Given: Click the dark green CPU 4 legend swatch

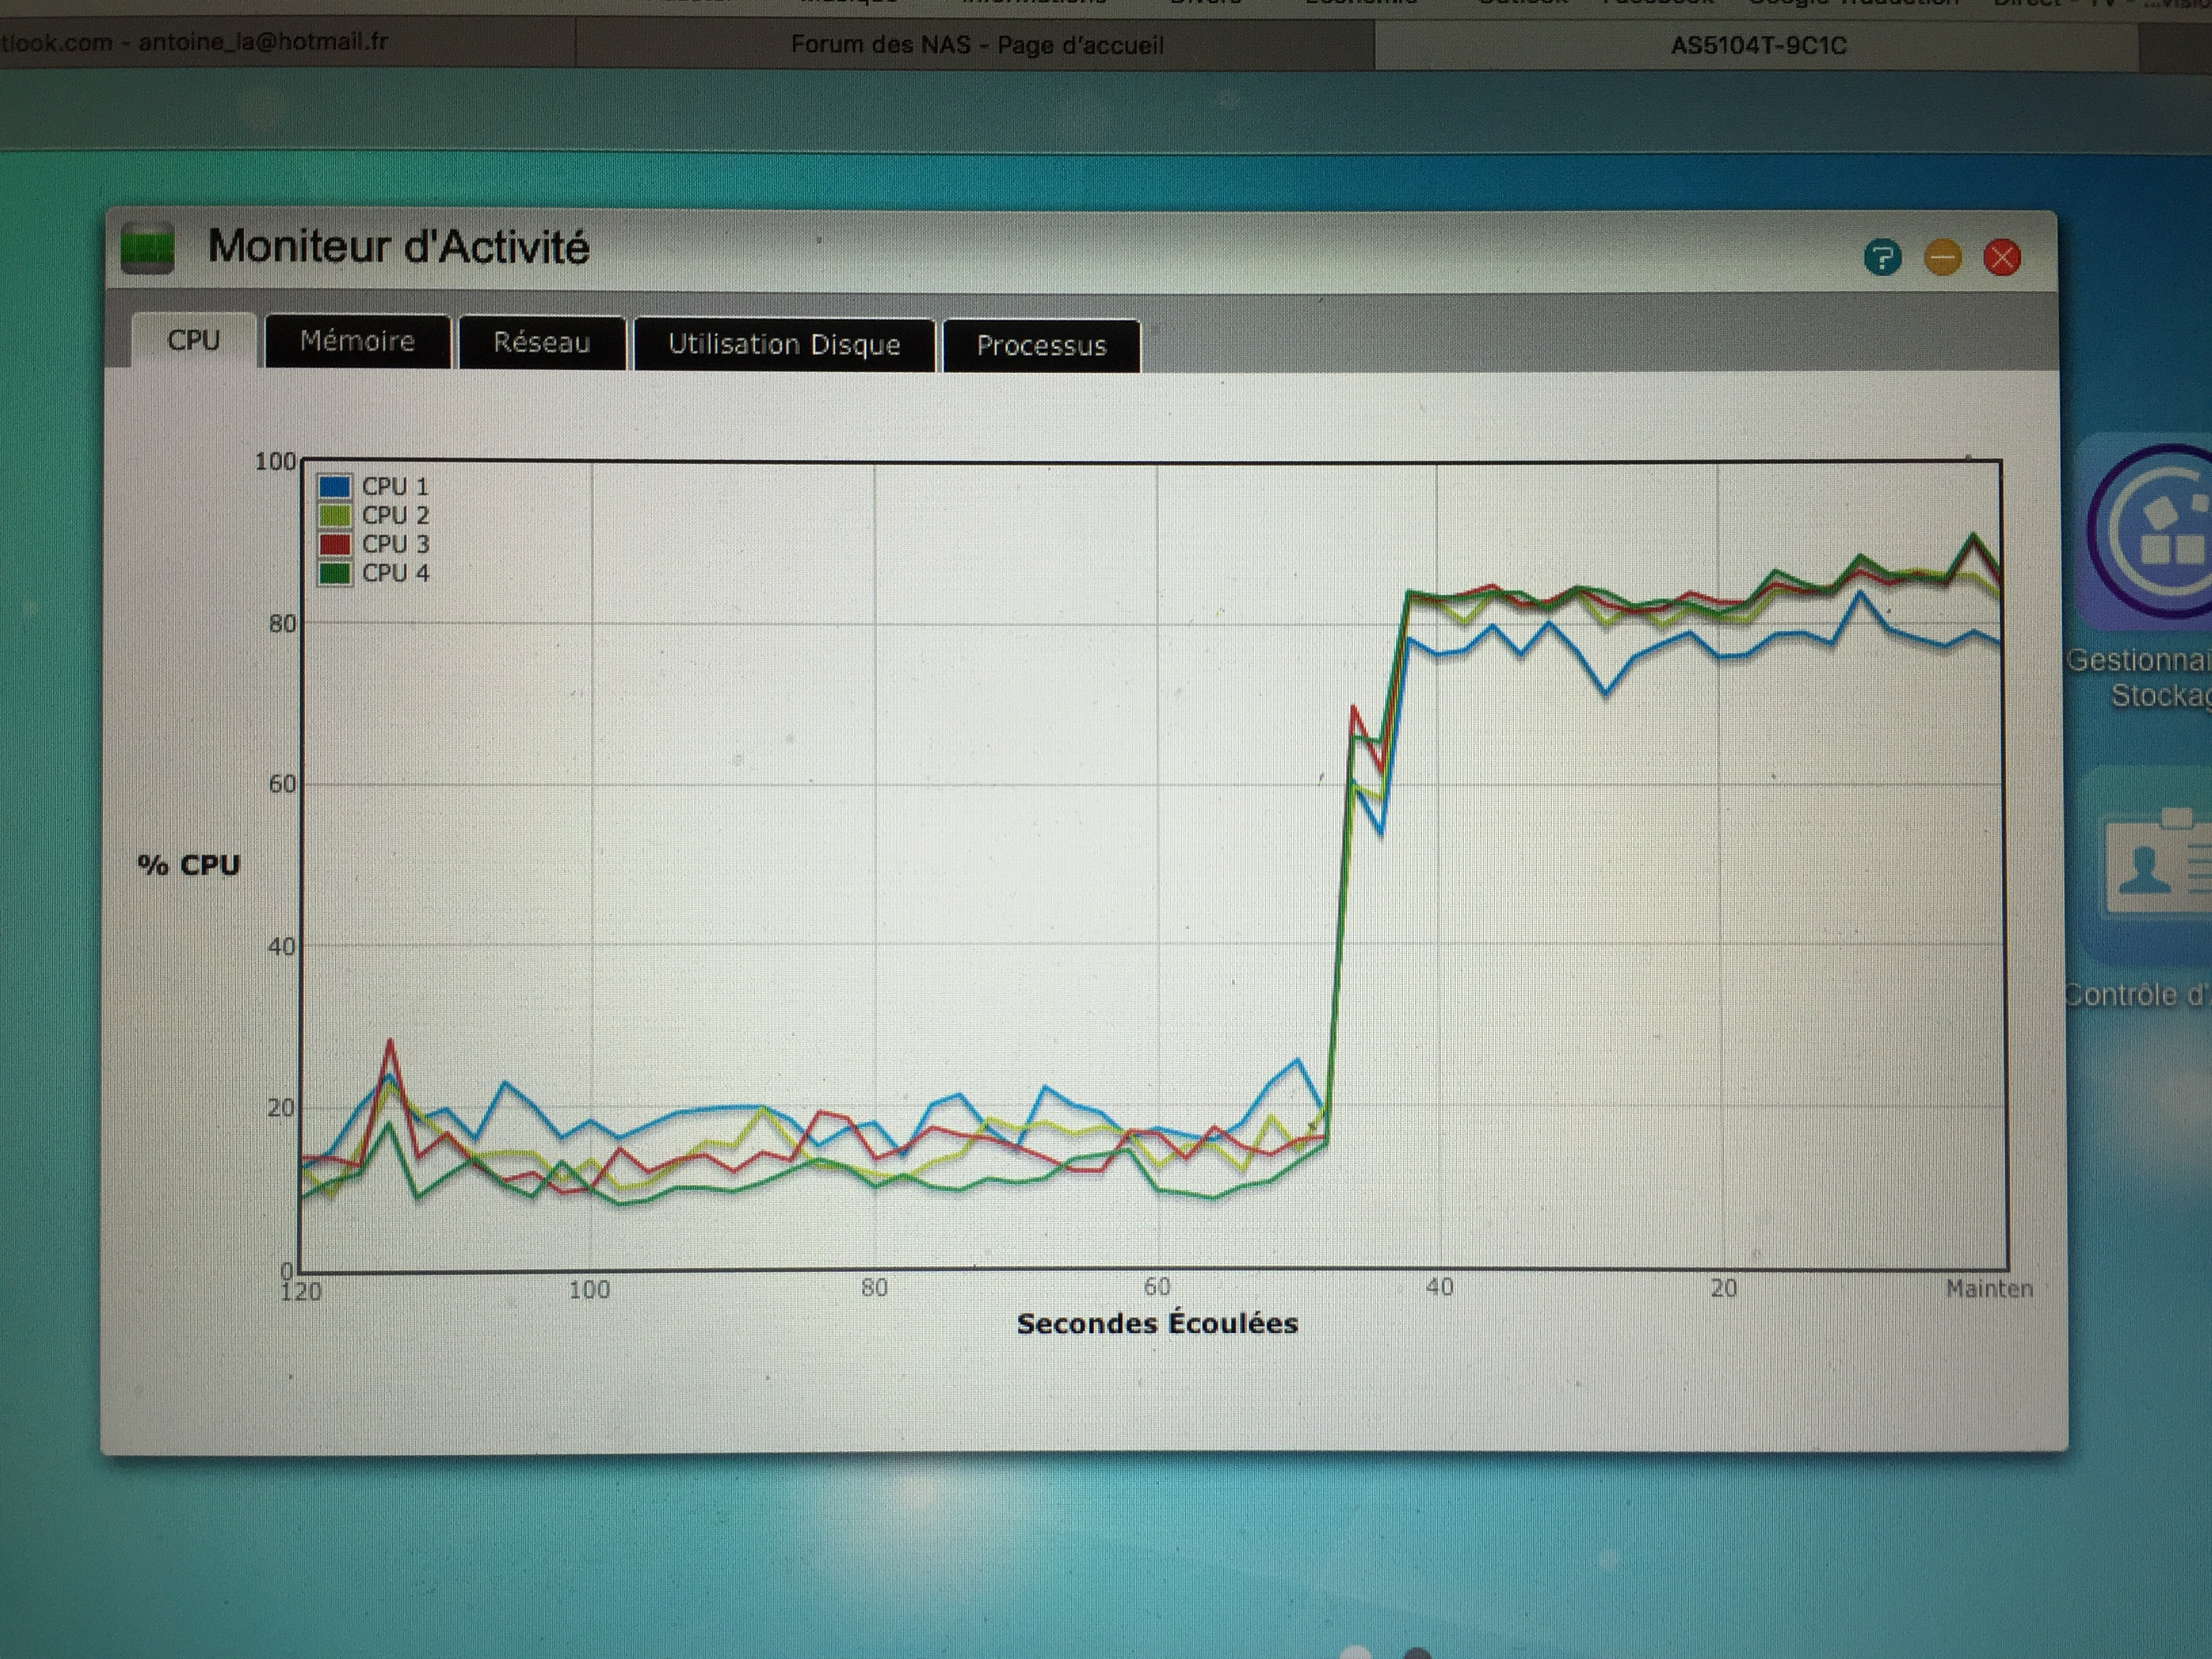Looking at the screenshot, I should (x=335, y=574).
